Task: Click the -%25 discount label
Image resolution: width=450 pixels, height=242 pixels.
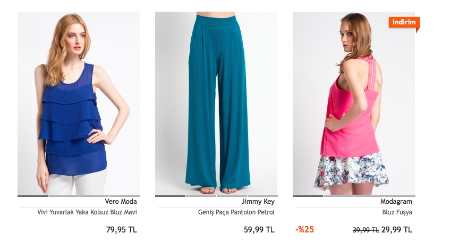Action: point(304,229)
